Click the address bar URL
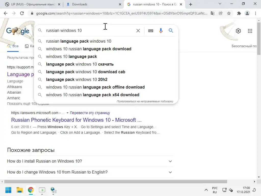 pyautogui.click(x=122, y=13)
